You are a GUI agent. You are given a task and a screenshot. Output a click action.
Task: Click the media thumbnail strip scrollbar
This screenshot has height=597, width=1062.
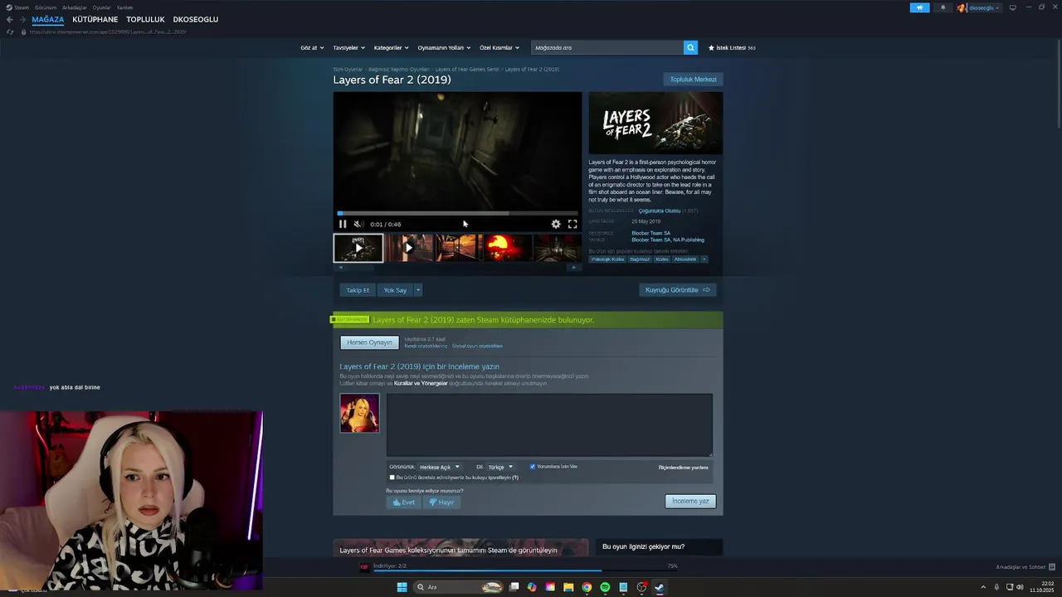click(x=457, y=267)
